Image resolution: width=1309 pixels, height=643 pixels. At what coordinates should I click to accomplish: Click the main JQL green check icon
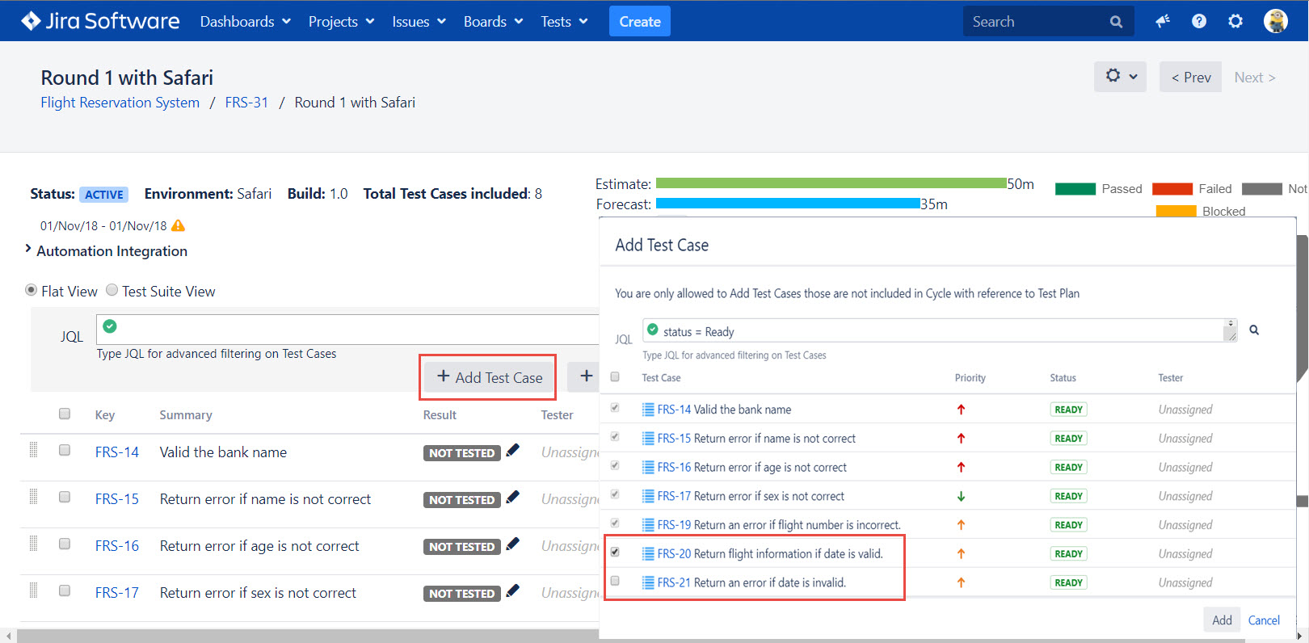pyautogui.click(x=110, y=326)
